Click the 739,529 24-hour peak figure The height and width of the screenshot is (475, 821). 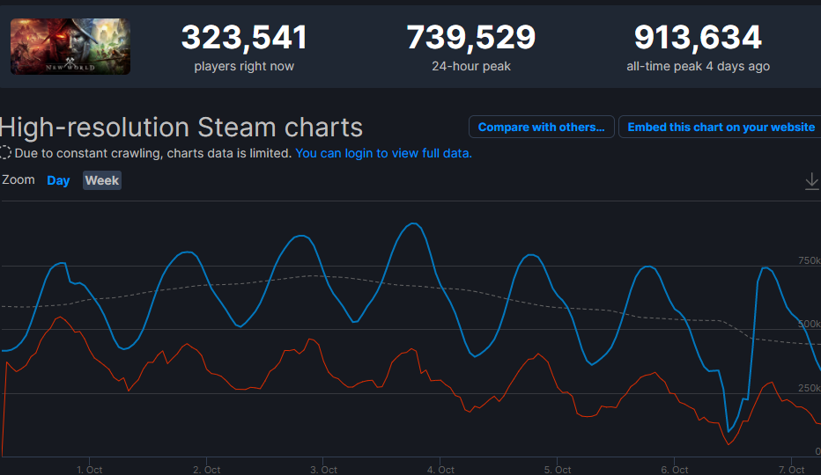coord(471,38)
